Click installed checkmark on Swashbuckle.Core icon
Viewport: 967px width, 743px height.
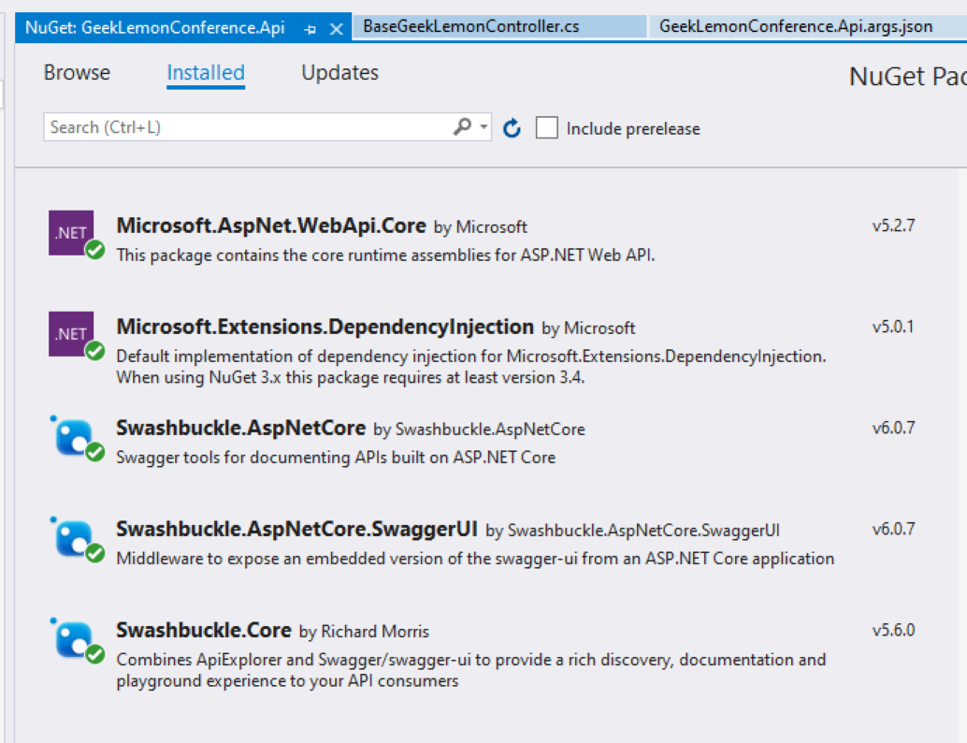click(x=95, y=654)
